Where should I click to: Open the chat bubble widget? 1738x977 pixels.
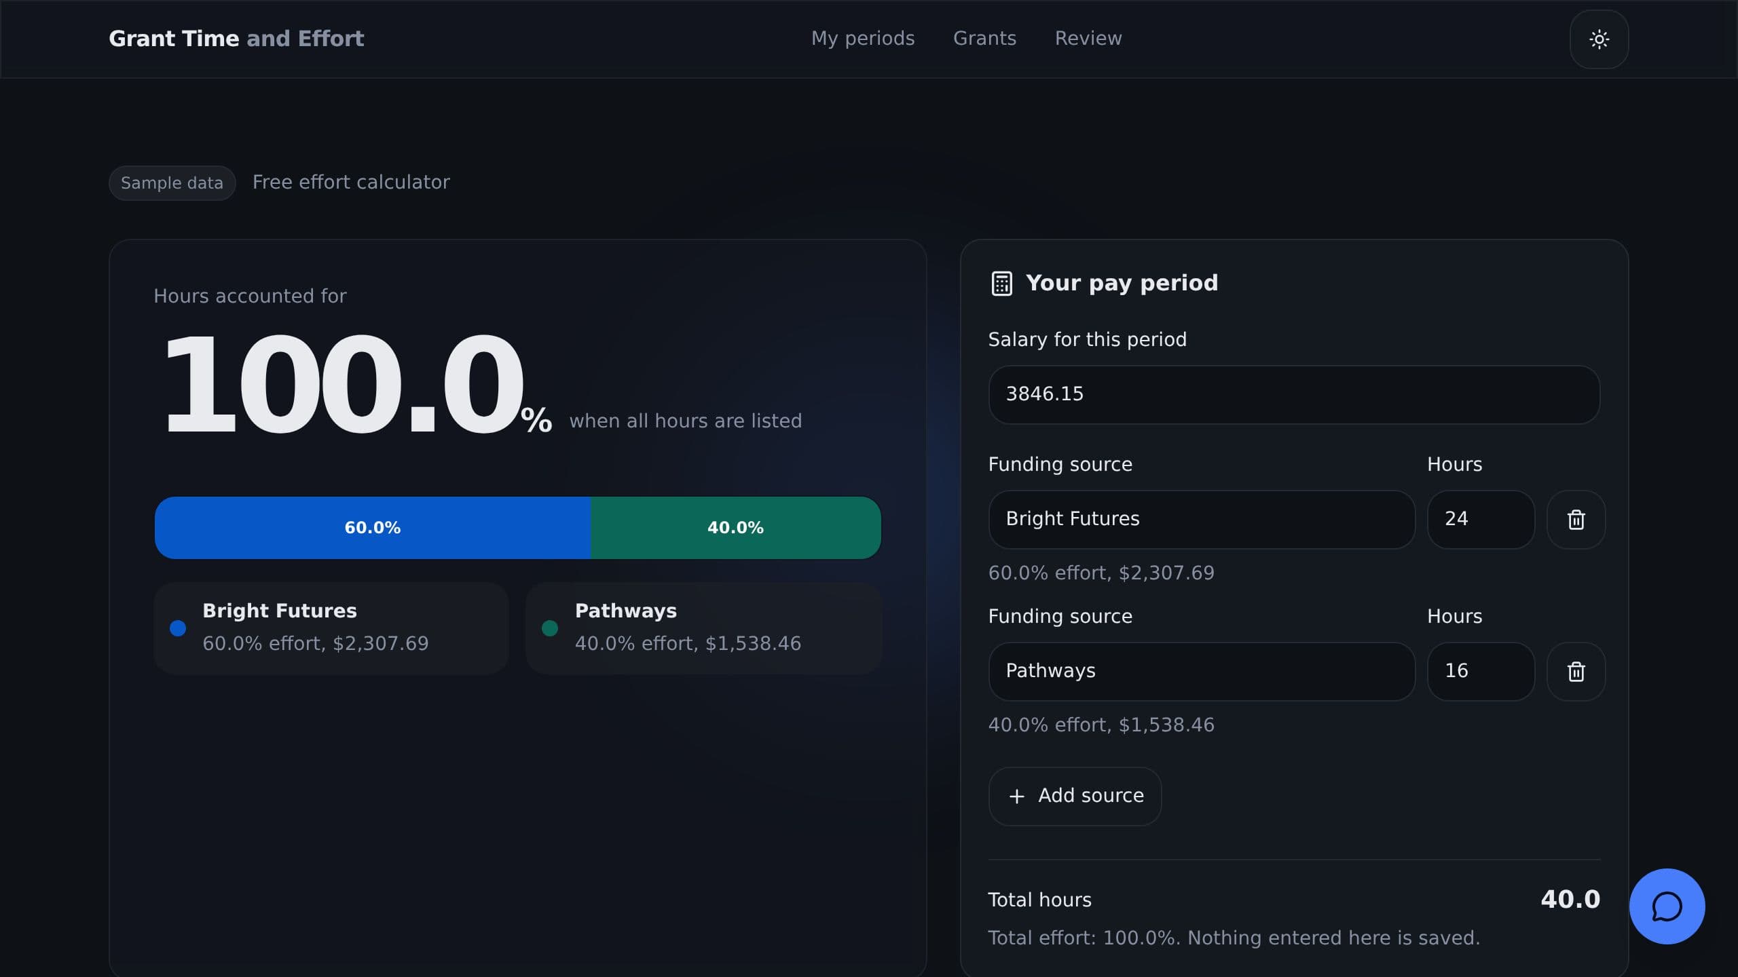[1667, 906]
